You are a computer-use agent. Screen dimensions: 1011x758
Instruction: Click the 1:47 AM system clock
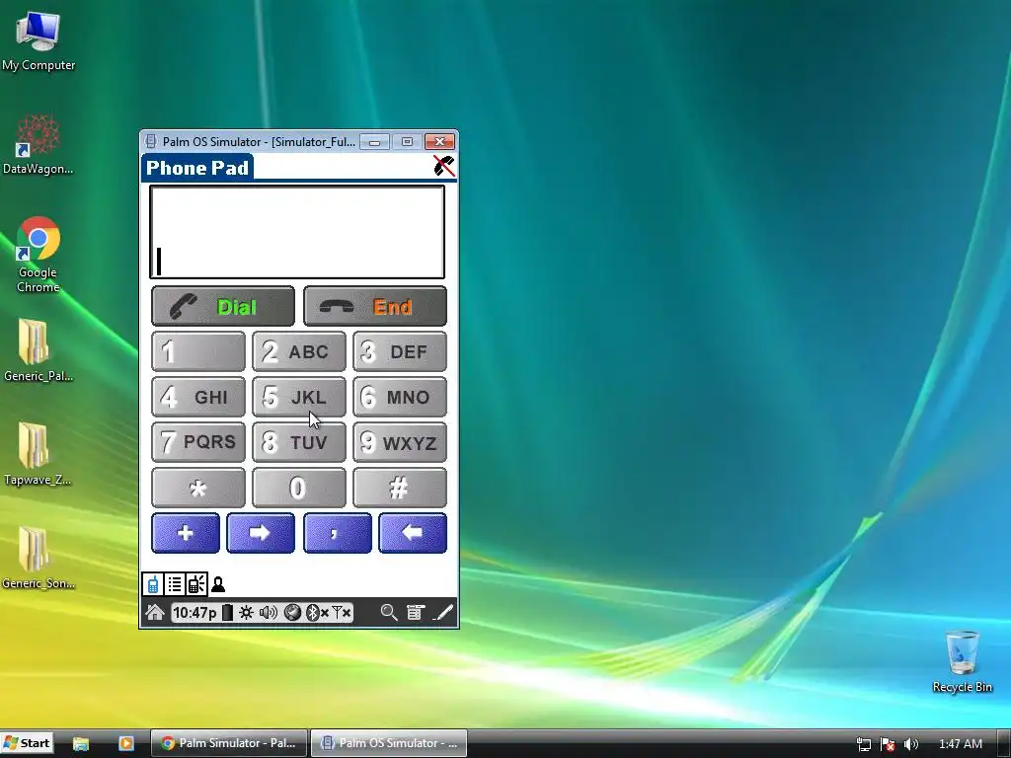pos(961,744)
